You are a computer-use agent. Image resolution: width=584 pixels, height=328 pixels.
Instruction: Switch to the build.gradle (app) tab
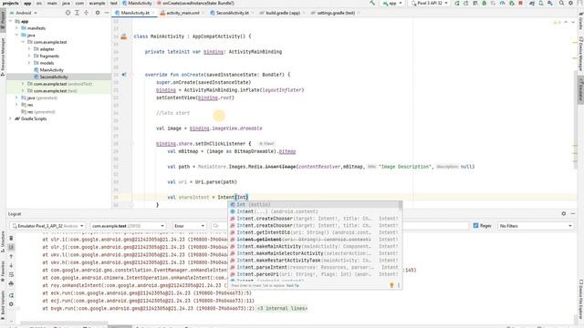[x=282, y=13]
